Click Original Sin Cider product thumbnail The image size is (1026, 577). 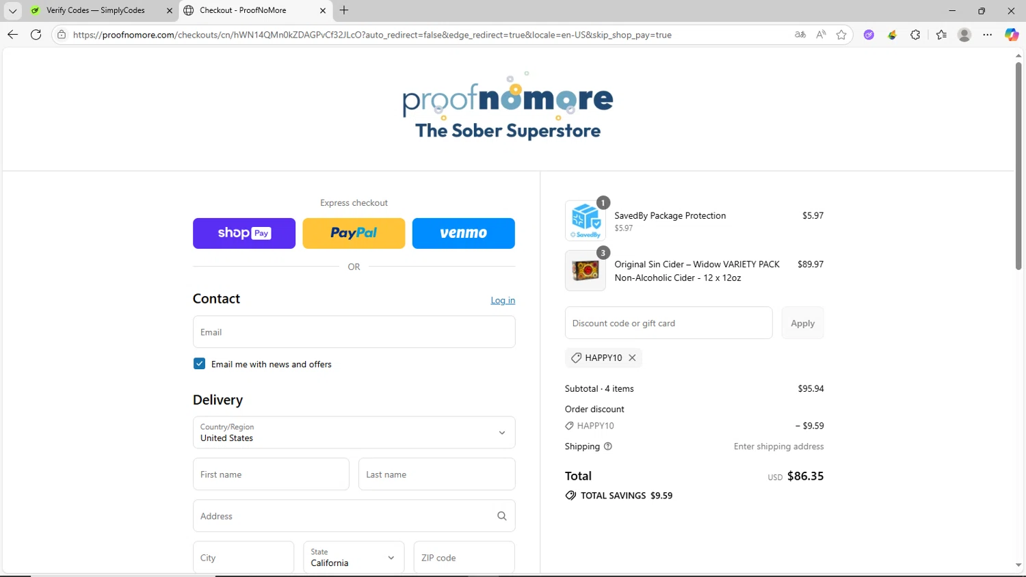(x=586, y=271)
